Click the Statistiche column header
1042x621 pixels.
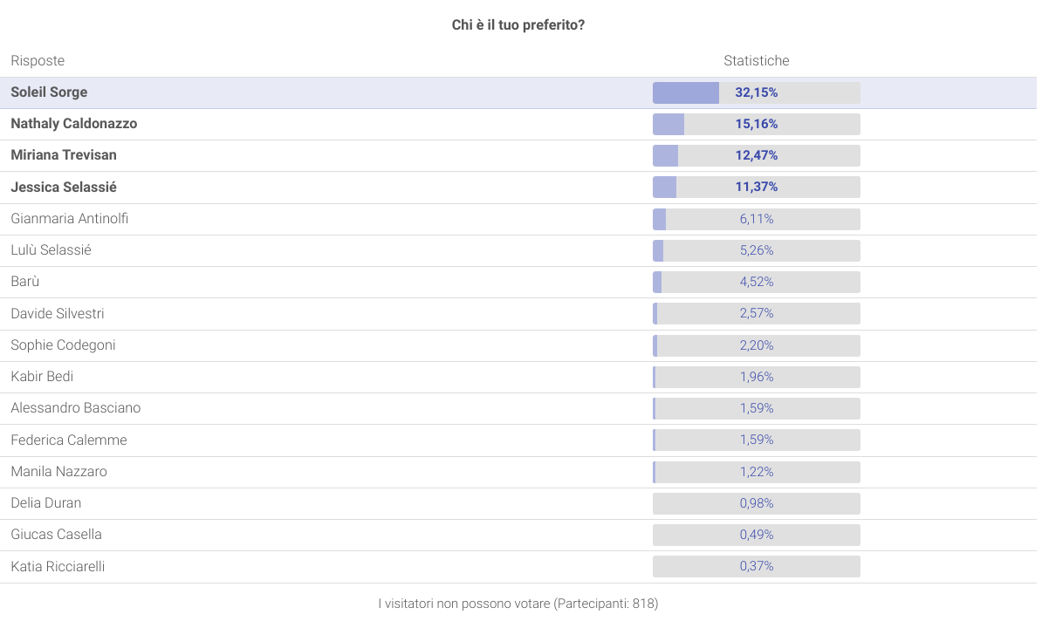tap(756, 61)
